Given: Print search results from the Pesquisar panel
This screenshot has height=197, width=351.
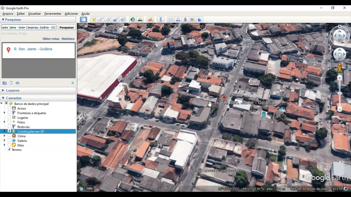Looking at the screenshot, I should (18, 83).
